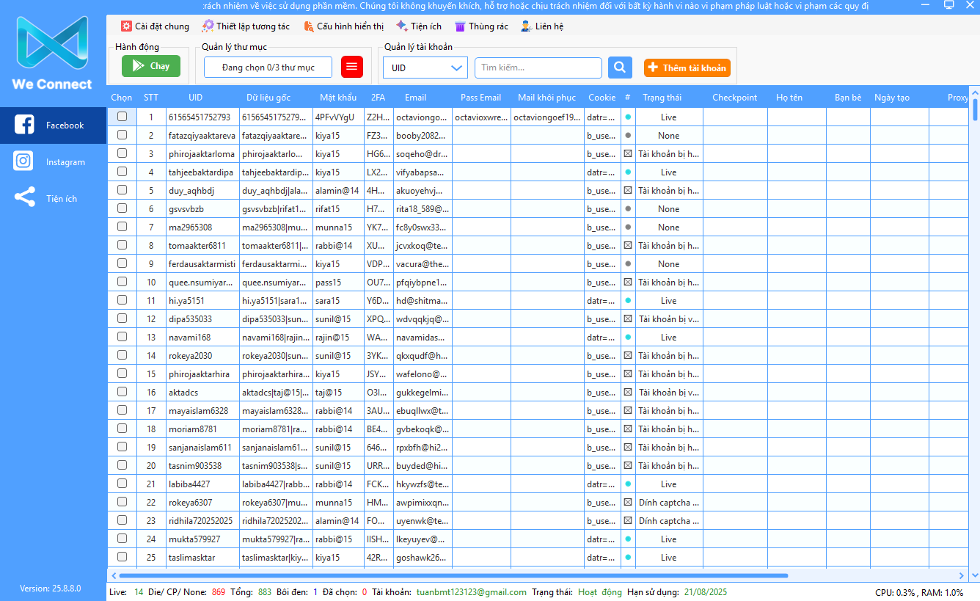Image resolution: width=980 pixels, height=601 pixels.
Task: Open Facebook section in sidebar
Action: (53, 125)
